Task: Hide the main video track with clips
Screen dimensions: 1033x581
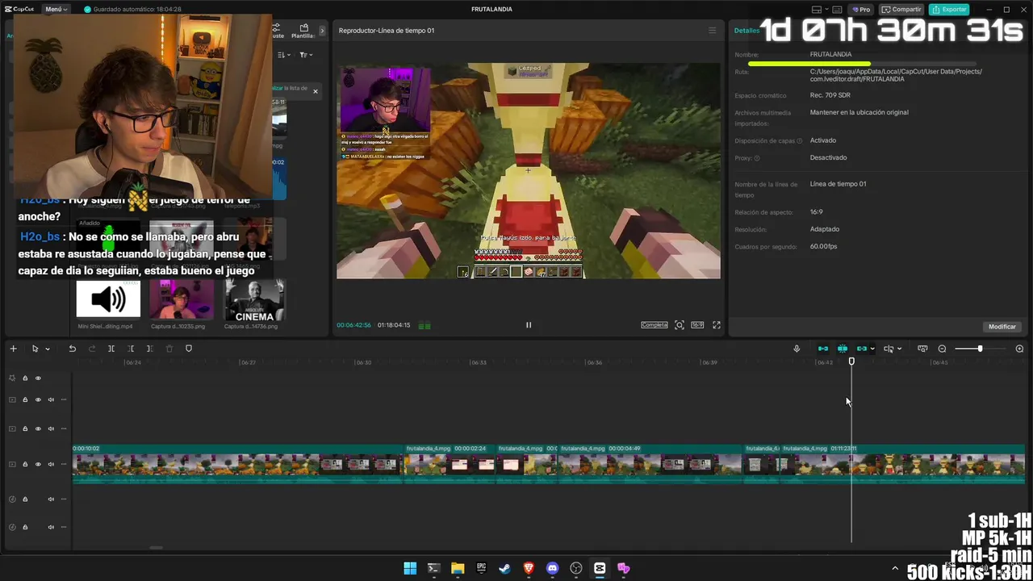Action: pos(38,464)
